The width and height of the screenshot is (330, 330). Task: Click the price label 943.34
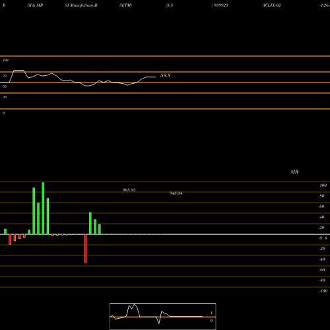(x=176, y=193)
